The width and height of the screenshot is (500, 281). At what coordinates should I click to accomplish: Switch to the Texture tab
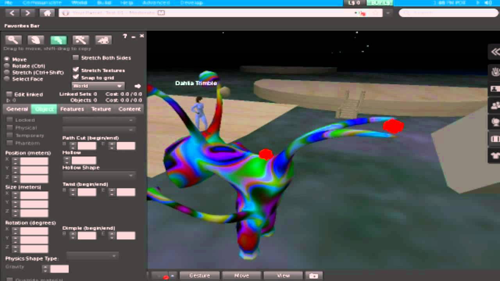point(101,109)
